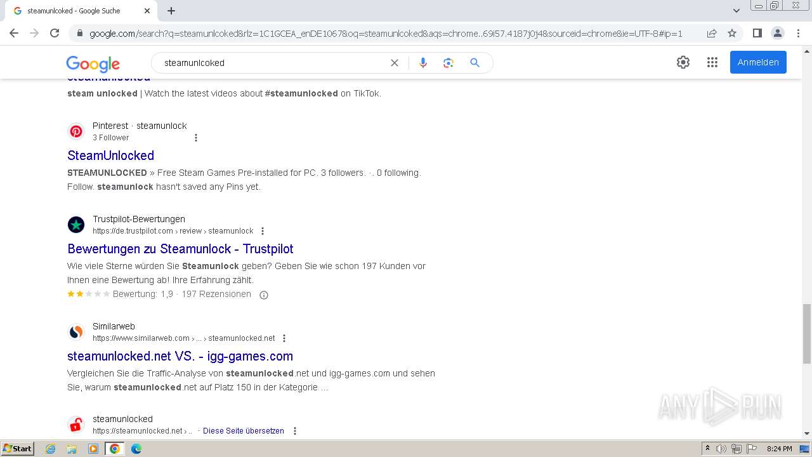Open more options for Trustpilot result
Screen dimensions: 812x457
click(x=263, y=231)
